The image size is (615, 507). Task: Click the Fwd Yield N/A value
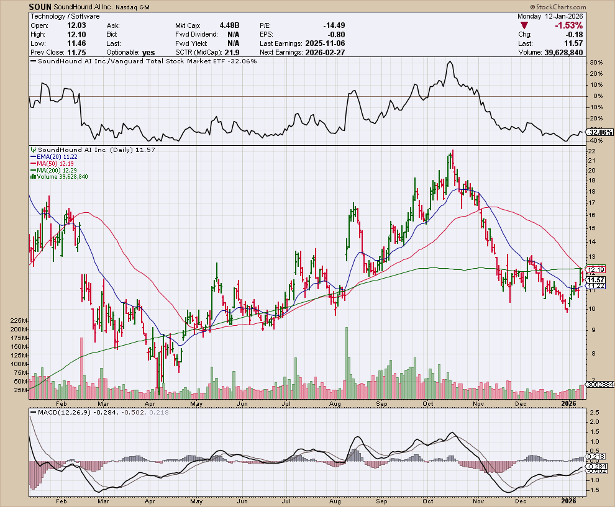[x=233, y=43]
